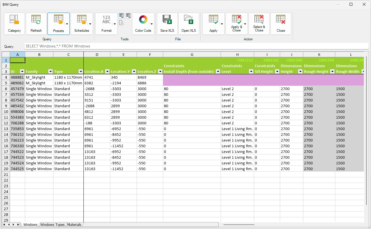Open the Rough Height filter dropdown
The image size is (371, 229).
click(x=332, y=71)
